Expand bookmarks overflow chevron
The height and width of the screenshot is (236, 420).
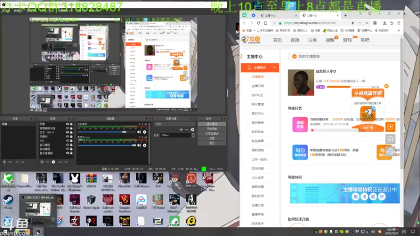(x=398, y=30)
